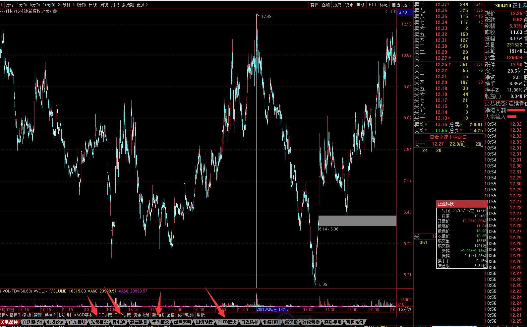Viewport: 527px width, 327px height.
Task: Switch to the 周线 weekly chart
Action: [104, 5]
